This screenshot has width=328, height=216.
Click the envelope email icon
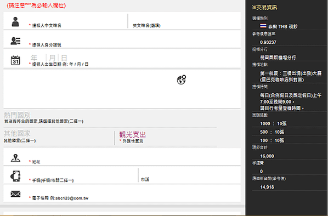coord(15,194)
